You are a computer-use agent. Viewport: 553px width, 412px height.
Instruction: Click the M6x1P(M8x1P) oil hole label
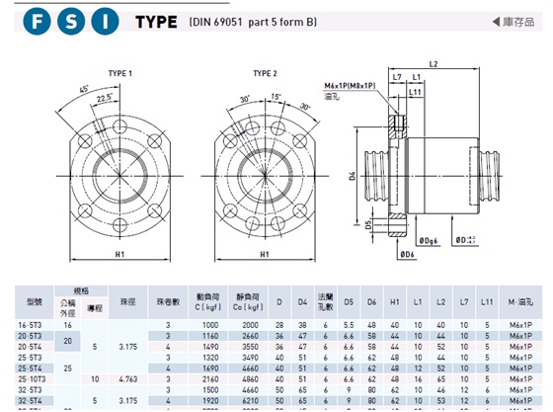pos(350,86)
